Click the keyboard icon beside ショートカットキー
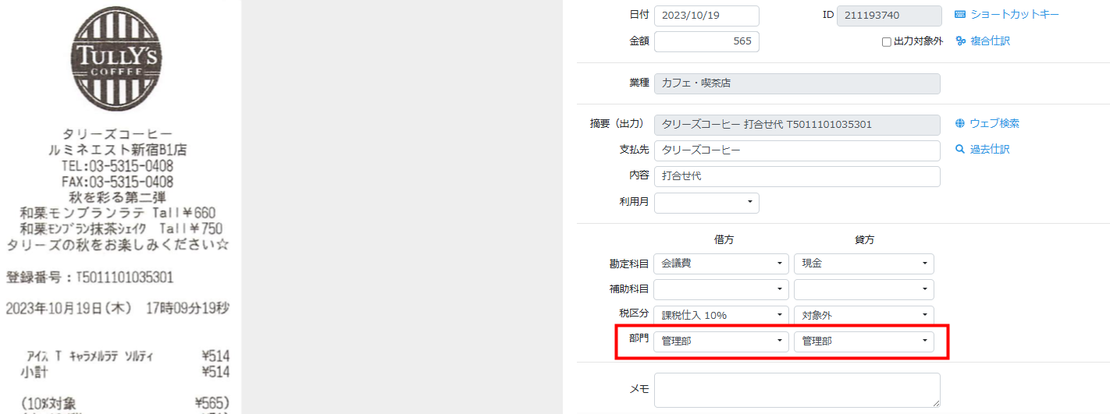Screen dimensions: 1110x414 click(960, 15)
